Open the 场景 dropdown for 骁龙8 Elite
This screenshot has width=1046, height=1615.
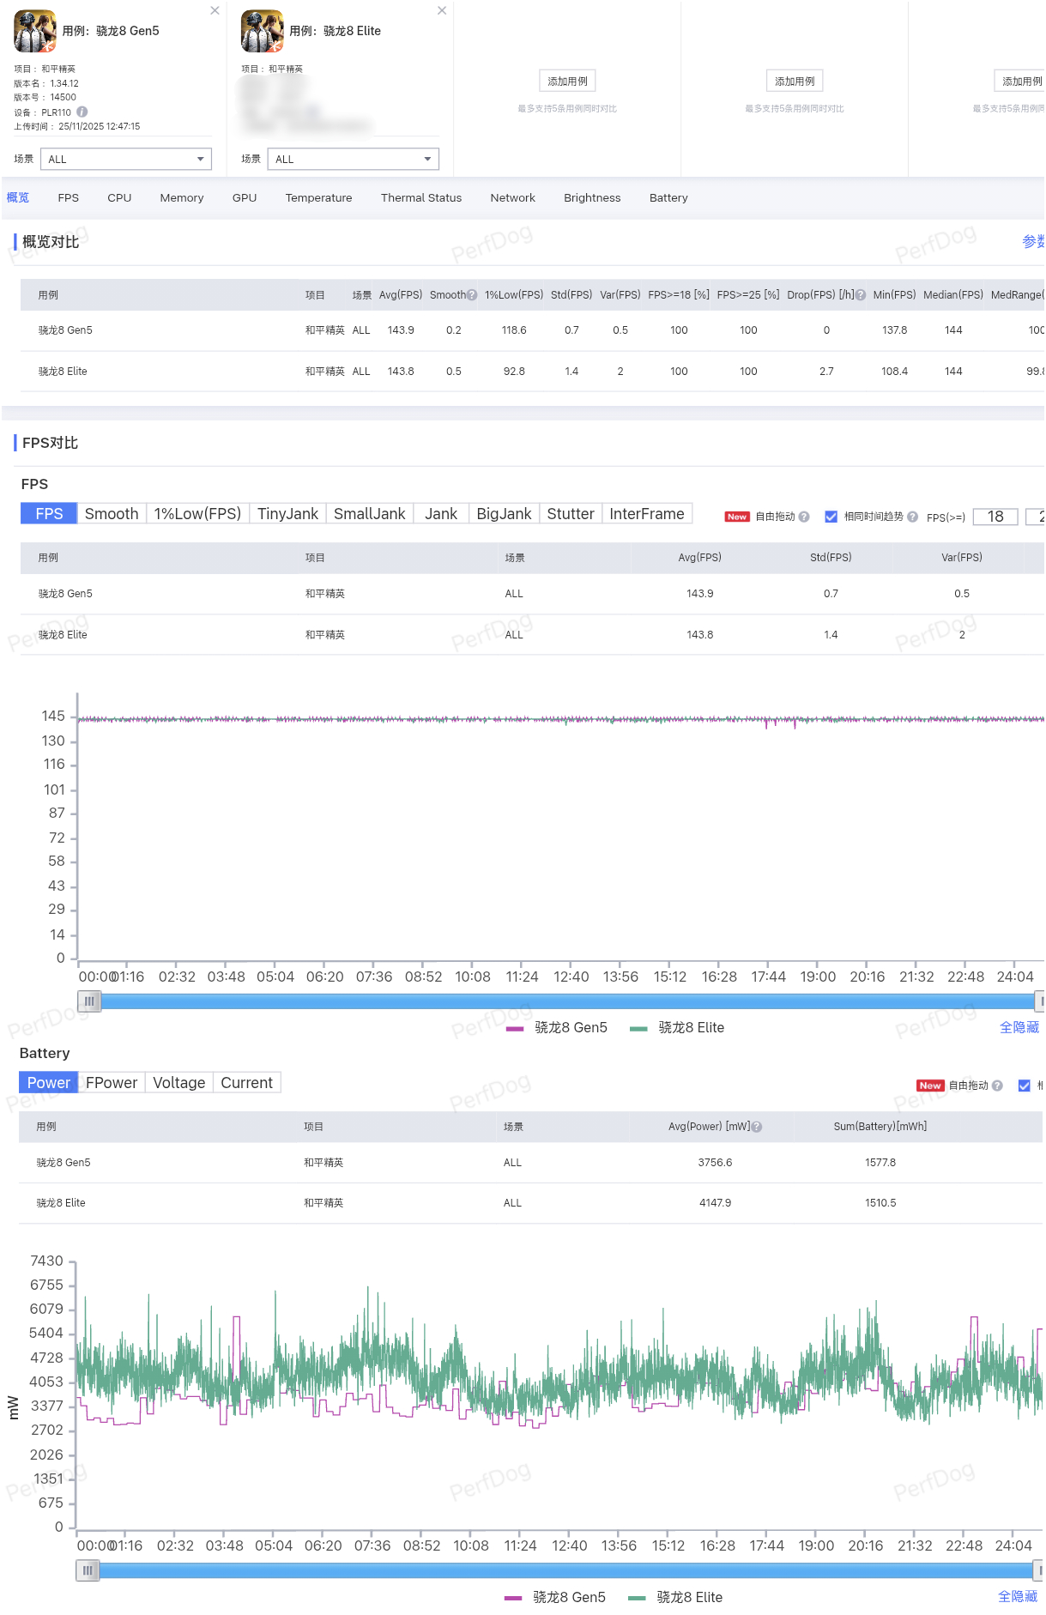pos(353,159)
